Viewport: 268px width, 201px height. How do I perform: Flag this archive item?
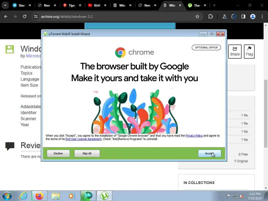coord(249,52)
